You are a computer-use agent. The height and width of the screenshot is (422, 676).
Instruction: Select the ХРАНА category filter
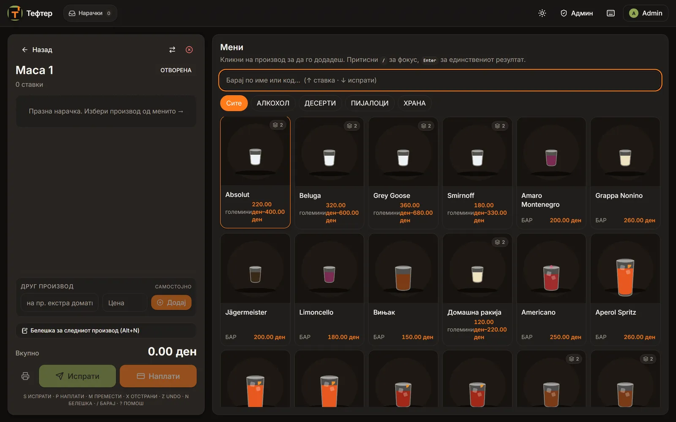point(414,103)
